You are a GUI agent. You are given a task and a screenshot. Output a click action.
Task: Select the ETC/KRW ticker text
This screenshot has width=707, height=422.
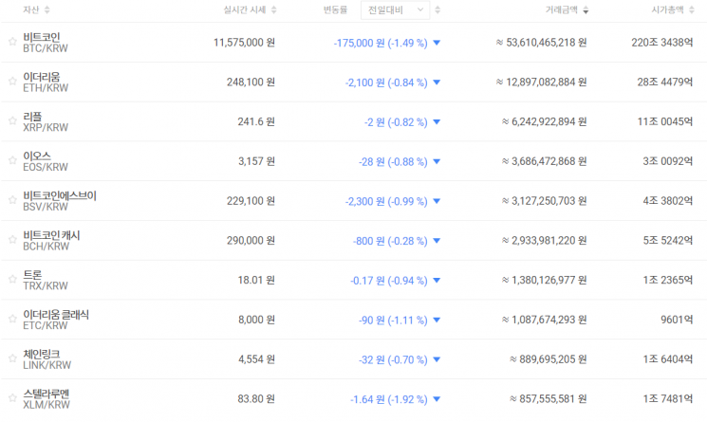[46, 325]
